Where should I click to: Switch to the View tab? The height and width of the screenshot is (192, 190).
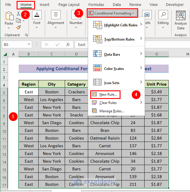pyautogui.click(x=153, y=5)
